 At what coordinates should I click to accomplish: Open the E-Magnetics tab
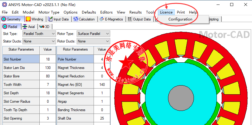click(x=111, y=19)
